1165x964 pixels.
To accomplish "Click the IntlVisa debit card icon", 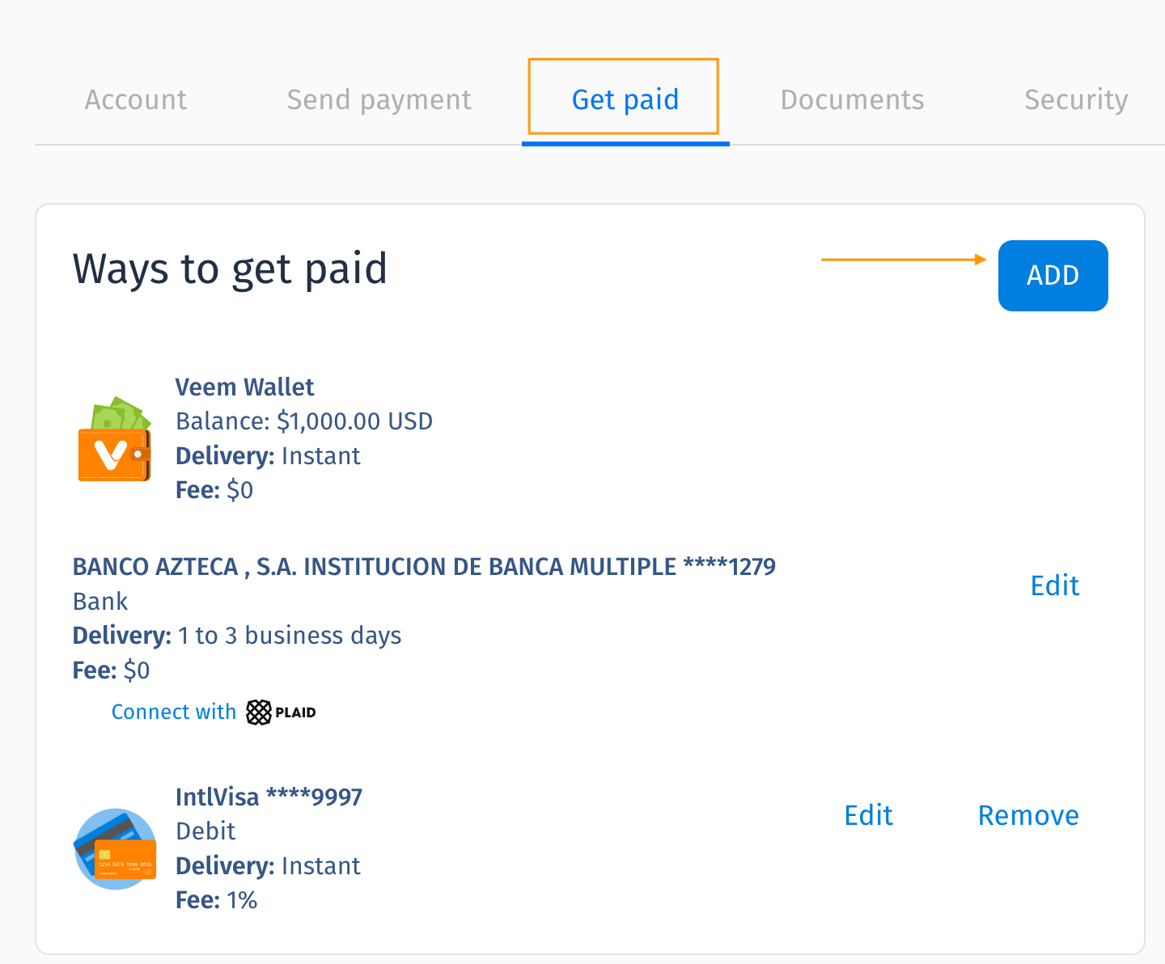I will point(115,848).
